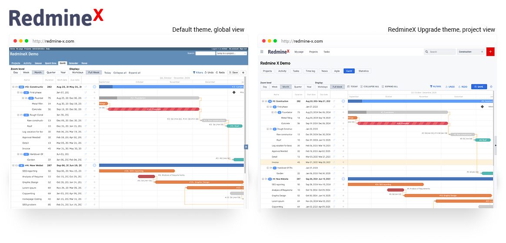
Task: Click FILTERS in the Upgrade theme toolbar
Action: click(435, 87)
